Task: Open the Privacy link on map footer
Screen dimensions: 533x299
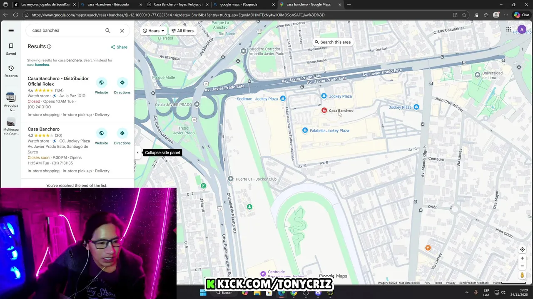Action: pyautogui.click(x=451, y=283)
